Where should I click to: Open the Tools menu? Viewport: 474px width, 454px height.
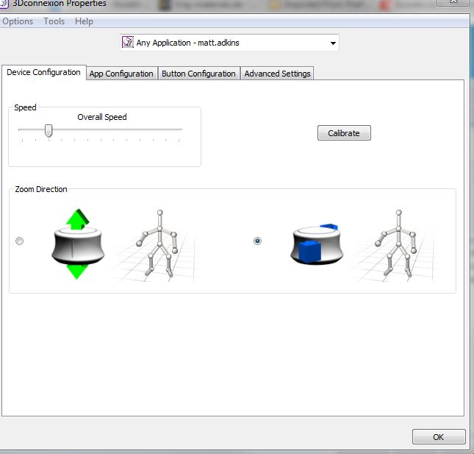click(x=54, y=21)
